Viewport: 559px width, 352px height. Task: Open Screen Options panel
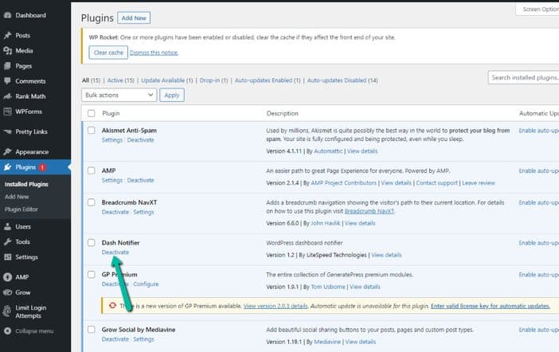(x=537, y=10)
